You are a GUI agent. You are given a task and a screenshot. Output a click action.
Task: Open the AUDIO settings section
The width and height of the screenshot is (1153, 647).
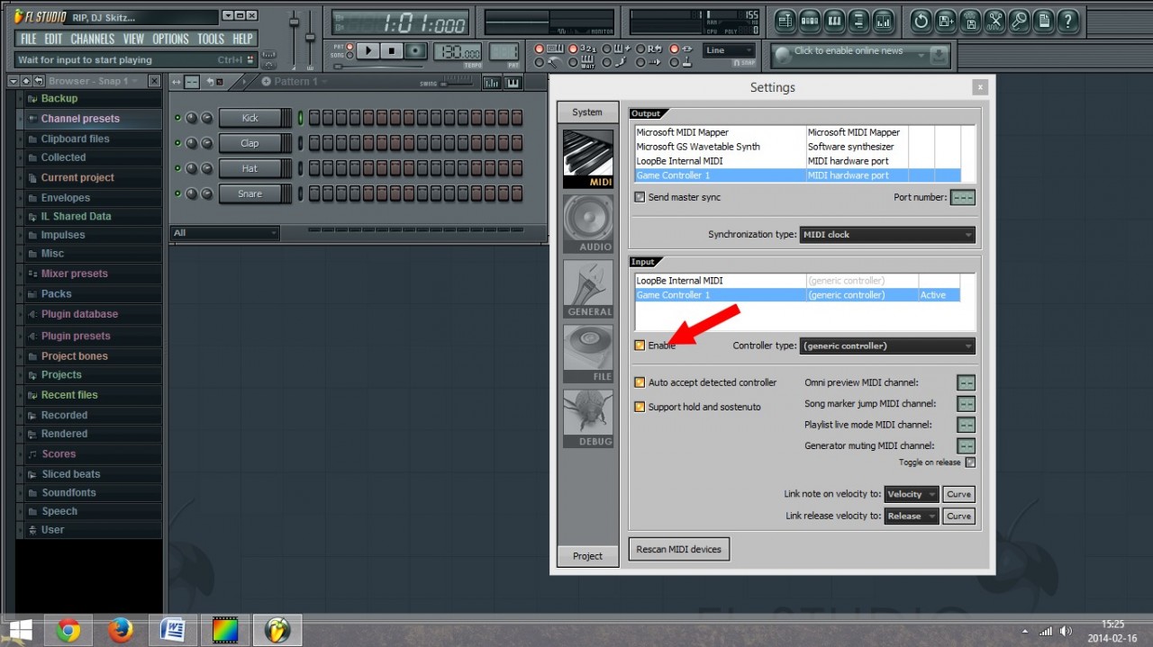[588, 223]
